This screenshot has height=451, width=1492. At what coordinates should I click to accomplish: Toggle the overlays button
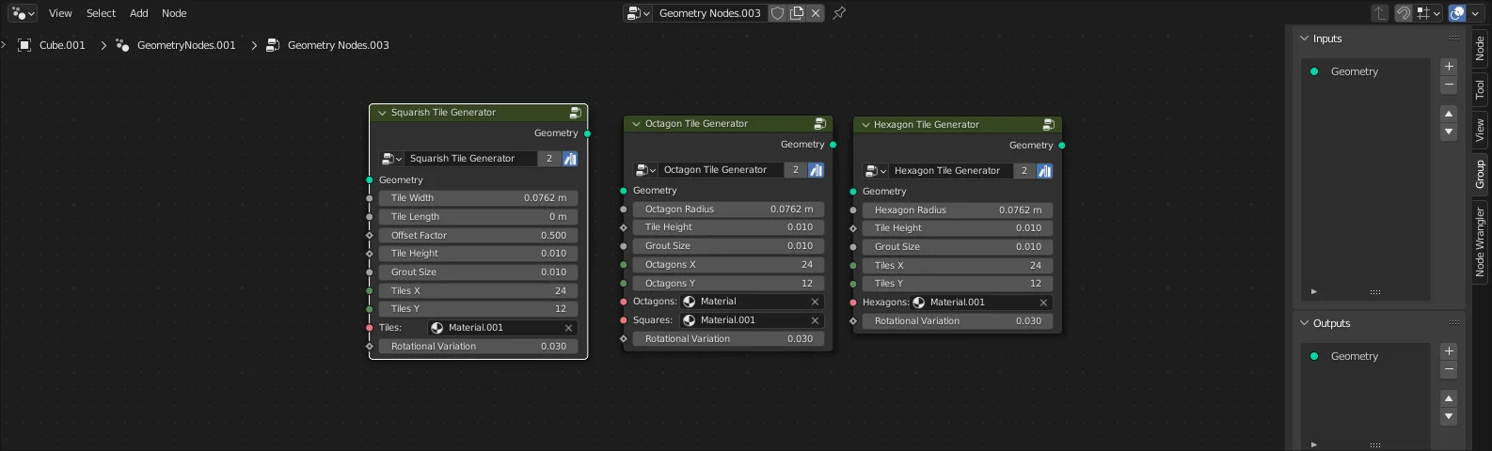click(1457, 13)
